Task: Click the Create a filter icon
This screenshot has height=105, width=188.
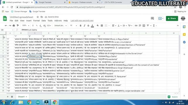Action: (x=148, y=26)
